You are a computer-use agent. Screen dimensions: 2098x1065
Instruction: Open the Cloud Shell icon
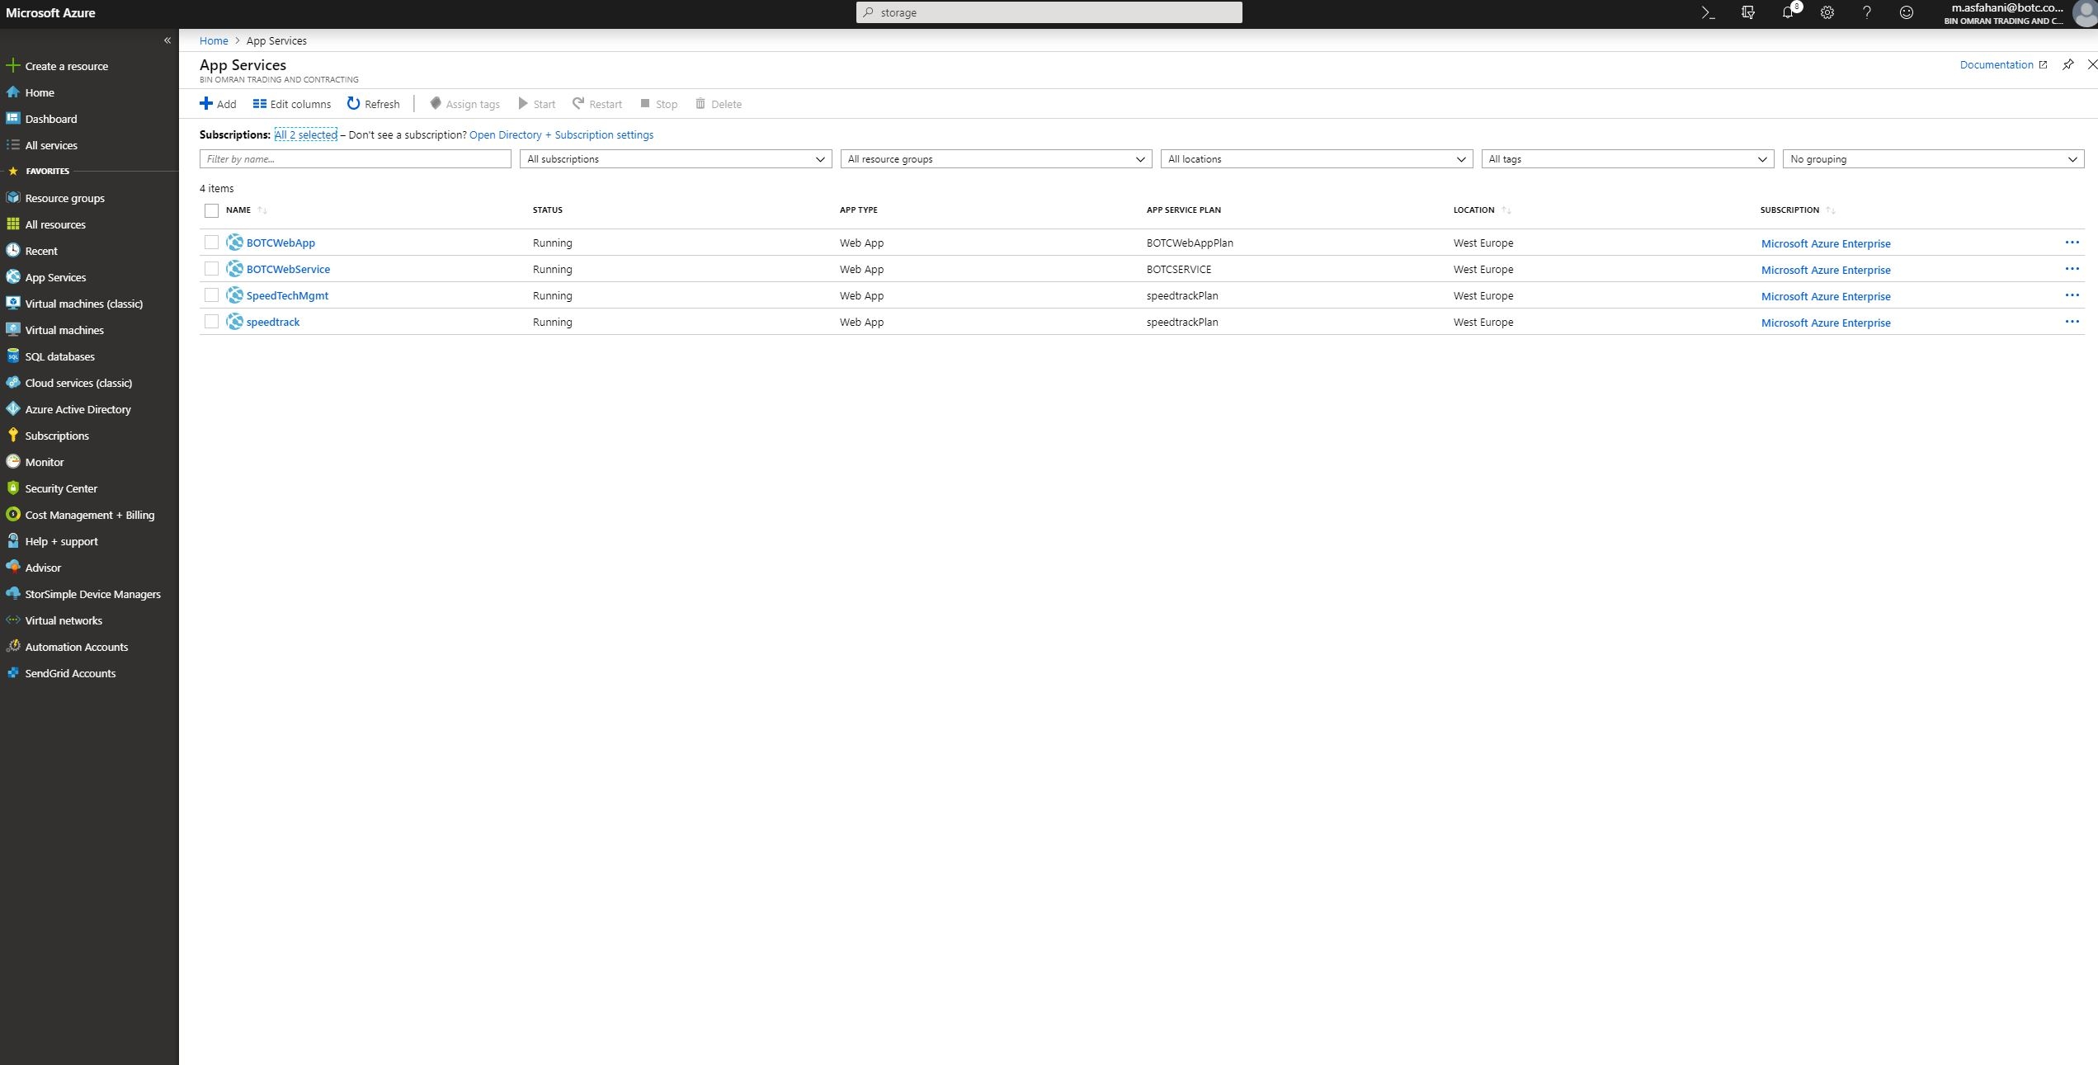(x=1708, y=12)
